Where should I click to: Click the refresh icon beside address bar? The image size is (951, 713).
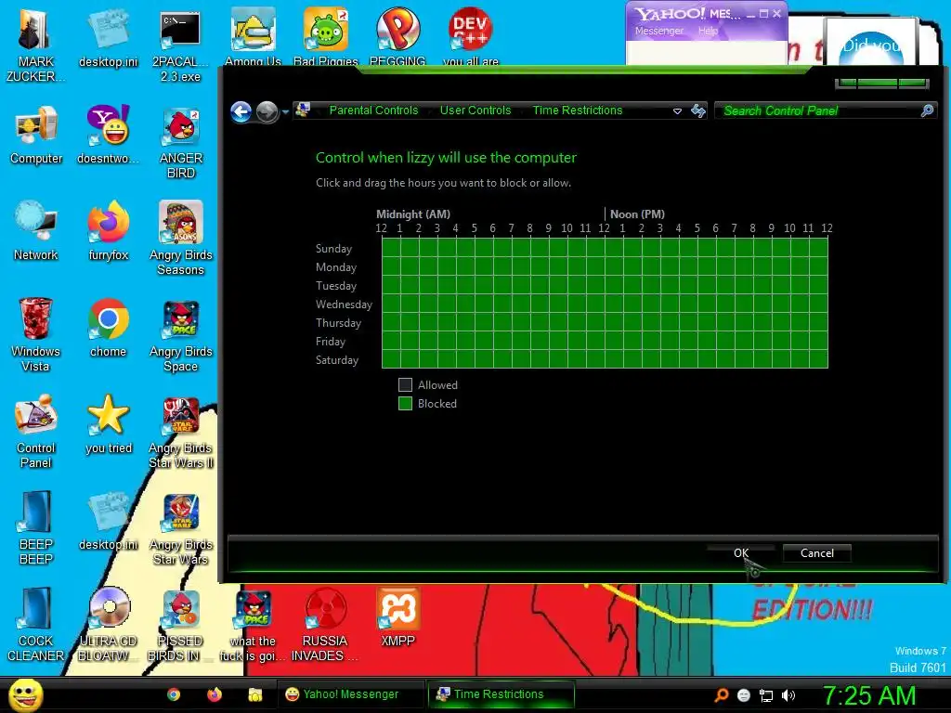point(698,111)
